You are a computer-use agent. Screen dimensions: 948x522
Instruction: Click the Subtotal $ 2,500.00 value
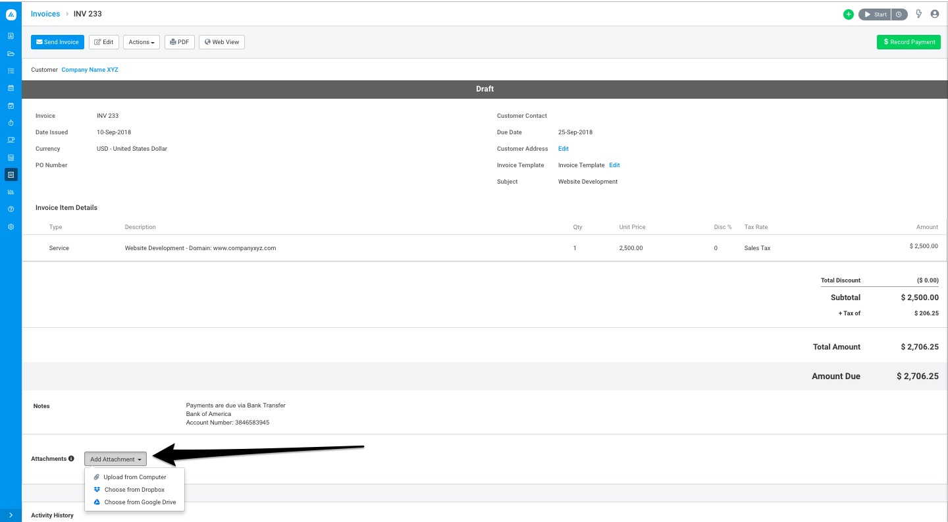(x=920, y=298)
